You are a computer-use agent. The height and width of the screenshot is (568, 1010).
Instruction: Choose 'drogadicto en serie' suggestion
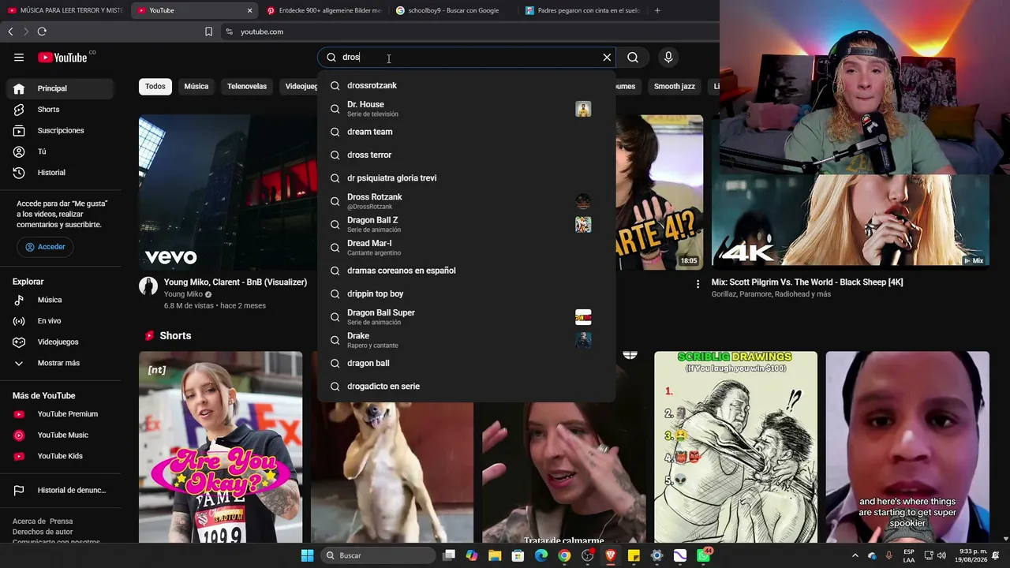coord(466,386)
